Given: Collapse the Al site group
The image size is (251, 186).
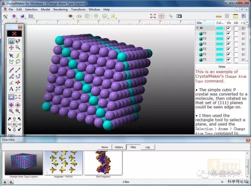Looking at the screenshot, I should click(x=197, y=28).
